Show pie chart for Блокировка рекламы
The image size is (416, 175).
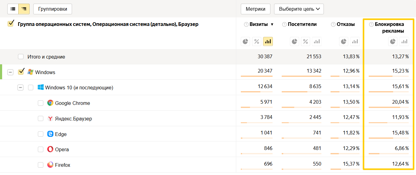click(393, 41)
